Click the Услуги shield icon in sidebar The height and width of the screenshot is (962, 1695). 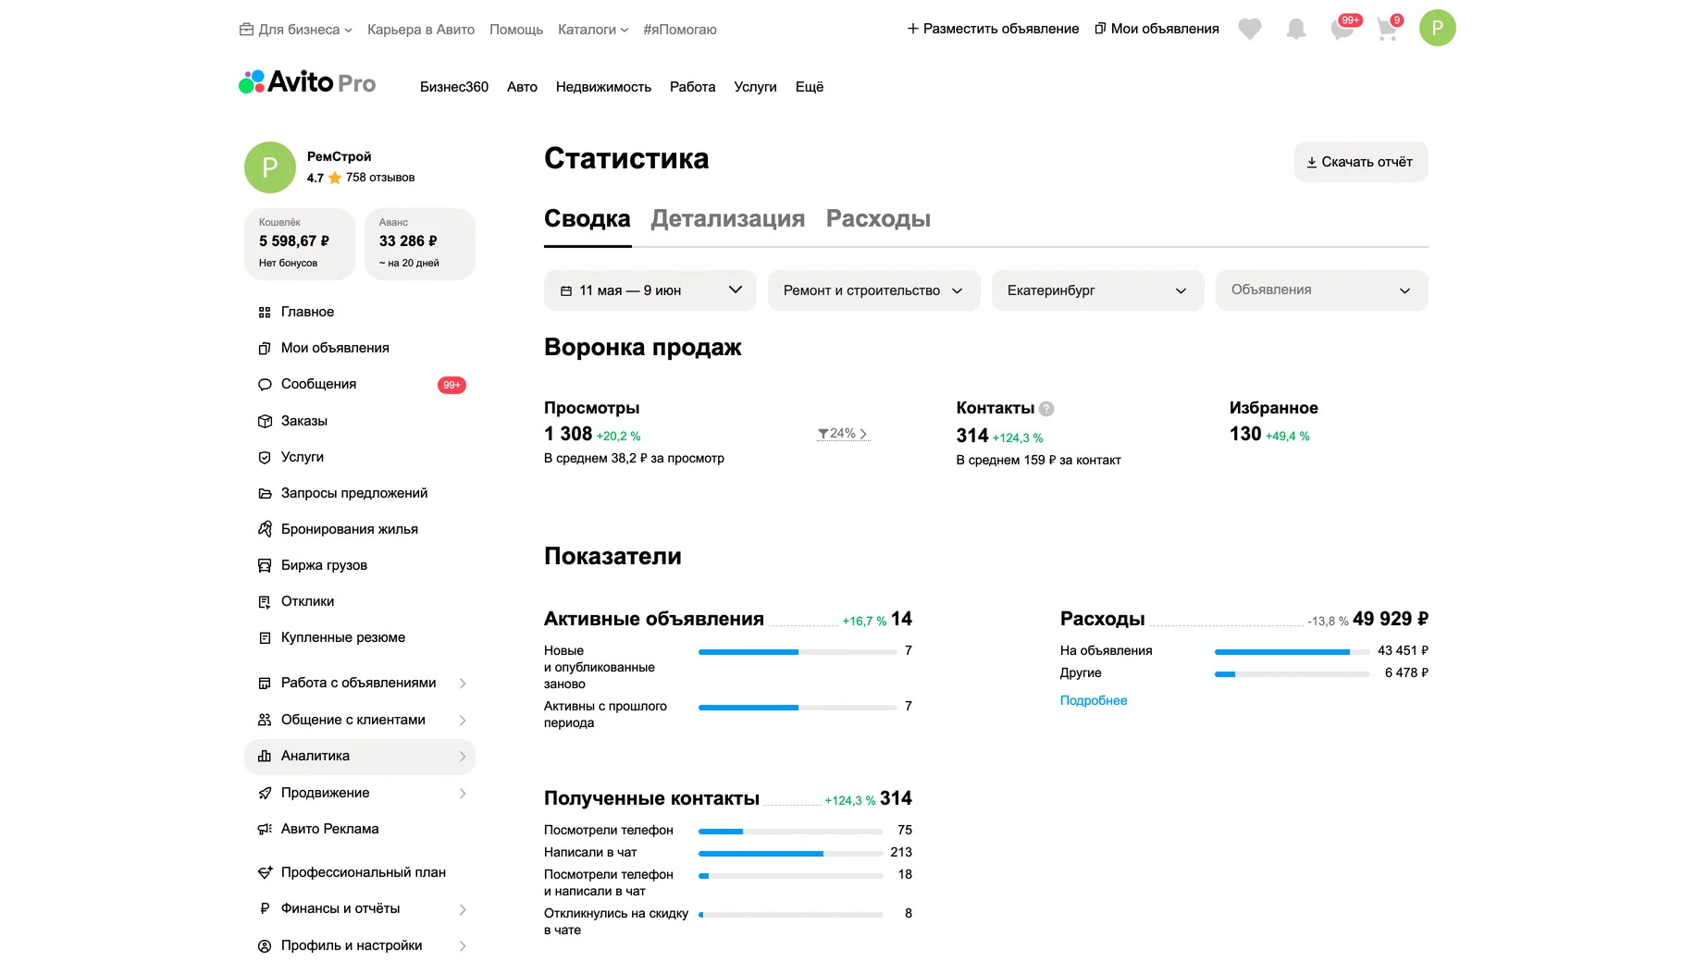(265, 458)
